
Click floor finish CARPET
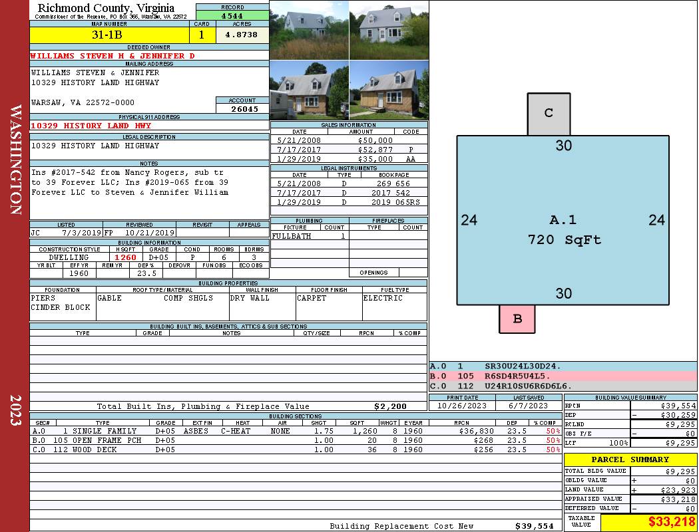tap(312, 299)
